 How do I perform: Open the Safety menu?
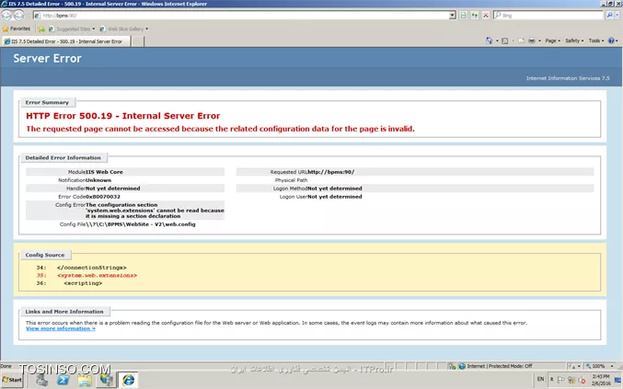point(574,40)
